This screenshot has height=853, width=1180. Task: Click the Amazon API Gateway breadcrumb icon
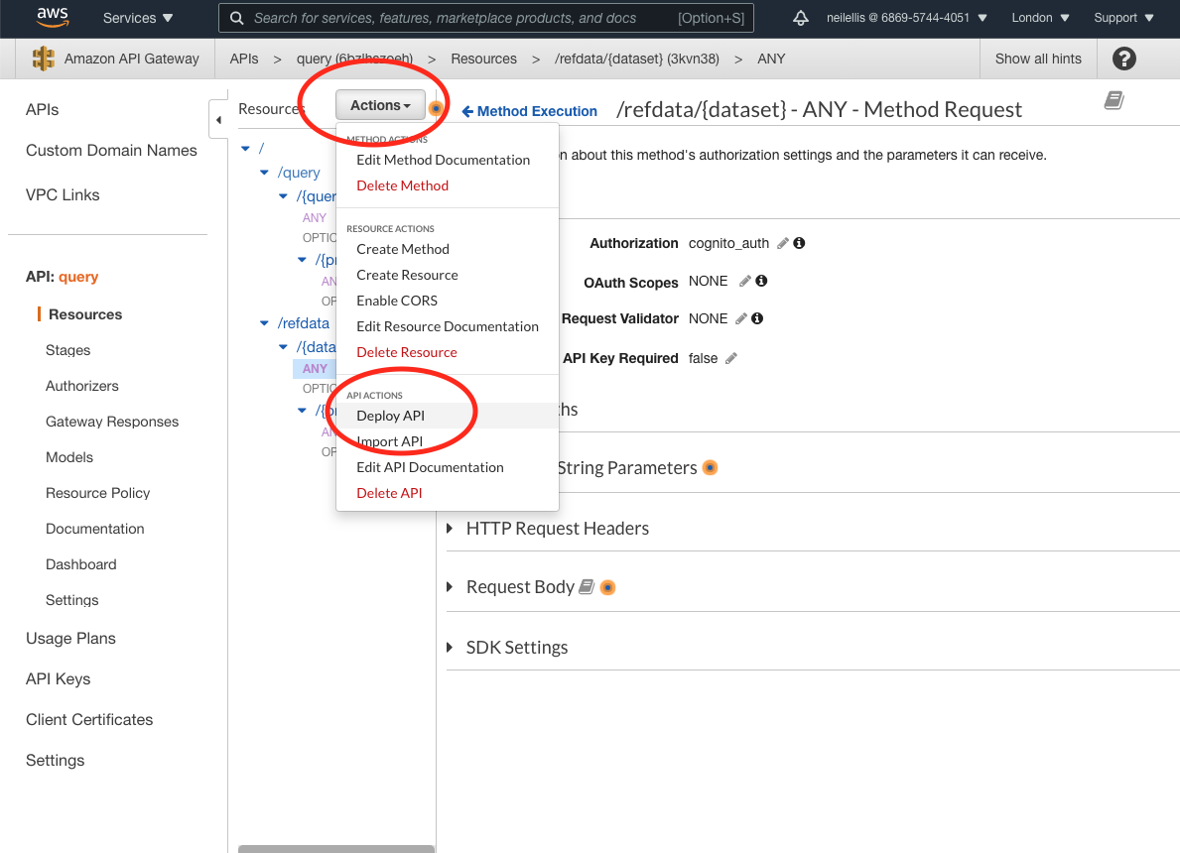tap(43, 59)
